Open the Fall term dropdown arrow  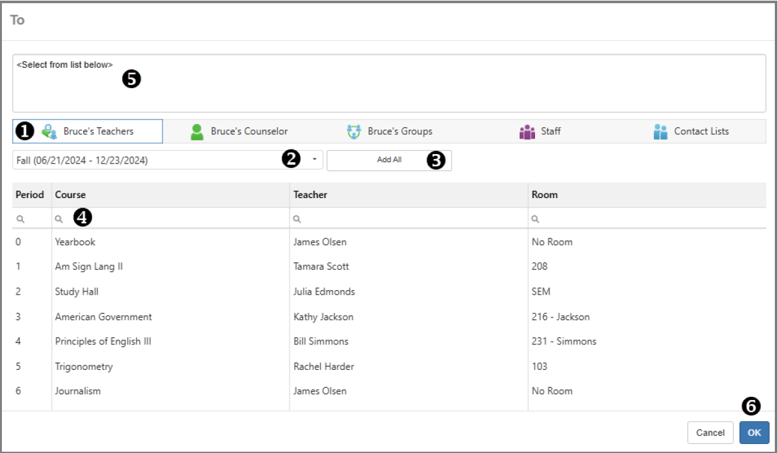pyautogui.click(x=315, y=160)
